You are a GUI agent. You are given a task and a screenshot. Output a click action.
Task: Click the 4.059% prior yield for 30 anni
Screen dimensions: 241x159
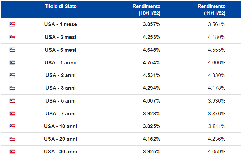coord(217,152)
